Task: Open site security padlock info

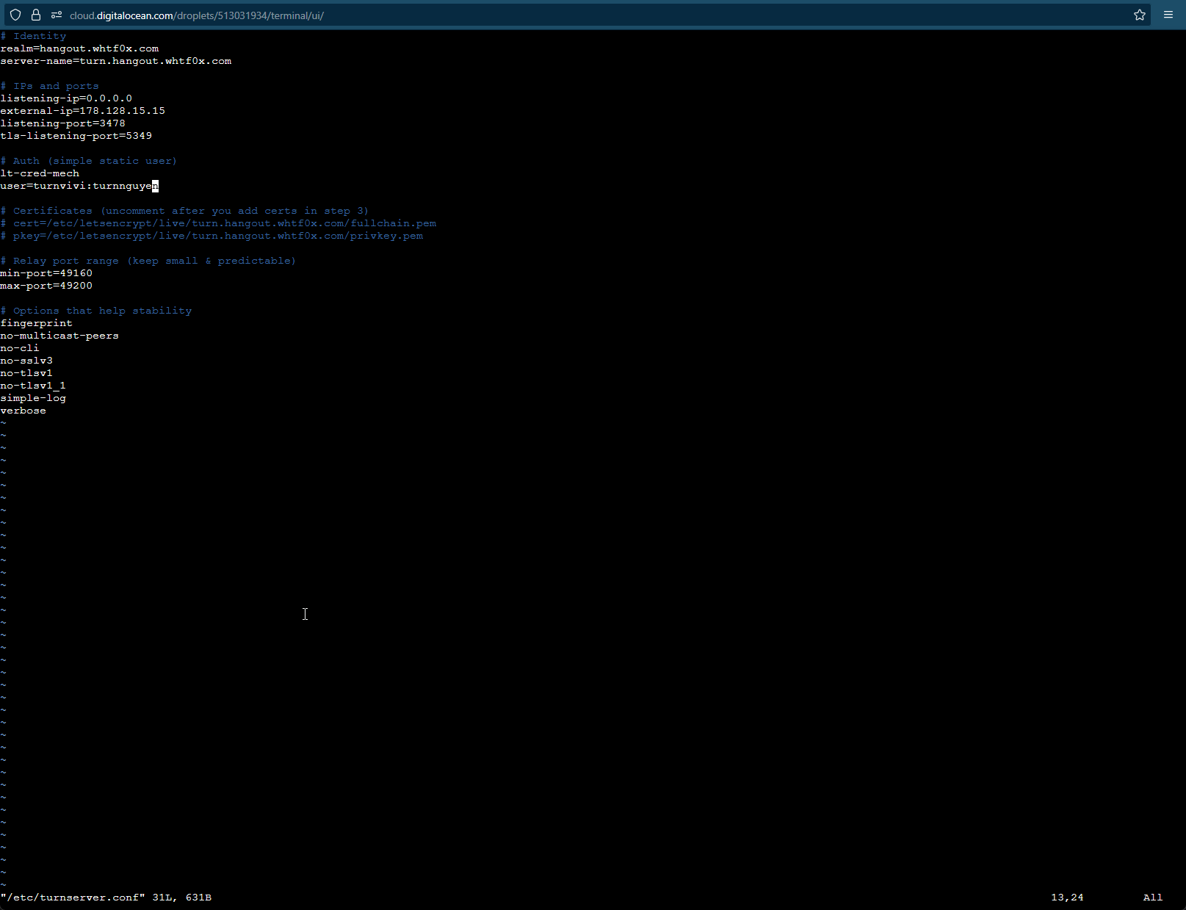Action: (35, 15)
